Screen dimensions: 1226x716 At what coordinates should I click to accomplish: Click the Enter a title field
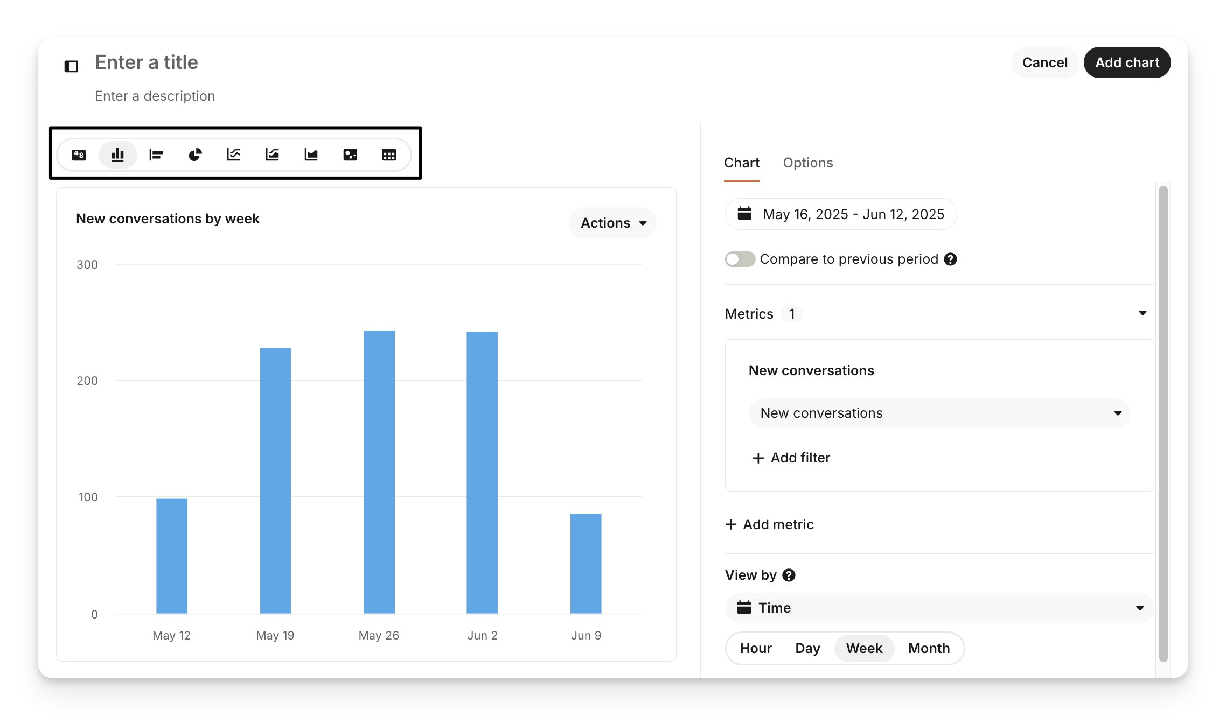(147, 62)
